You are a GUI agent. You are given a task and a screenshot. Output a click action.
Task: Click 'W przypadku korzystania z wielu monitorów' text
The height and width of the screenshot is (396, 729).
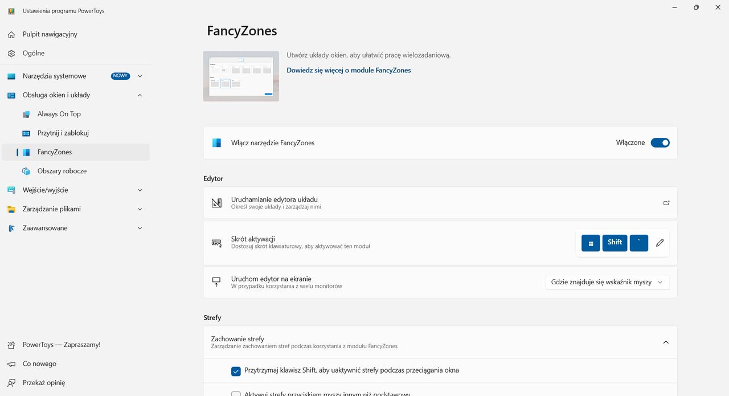tap(286, 286)
